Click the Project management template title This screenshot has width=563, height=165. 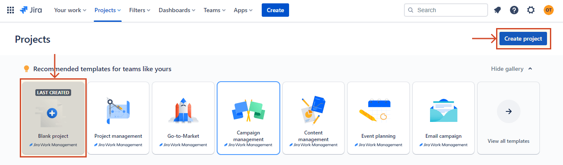click(118, 136)
